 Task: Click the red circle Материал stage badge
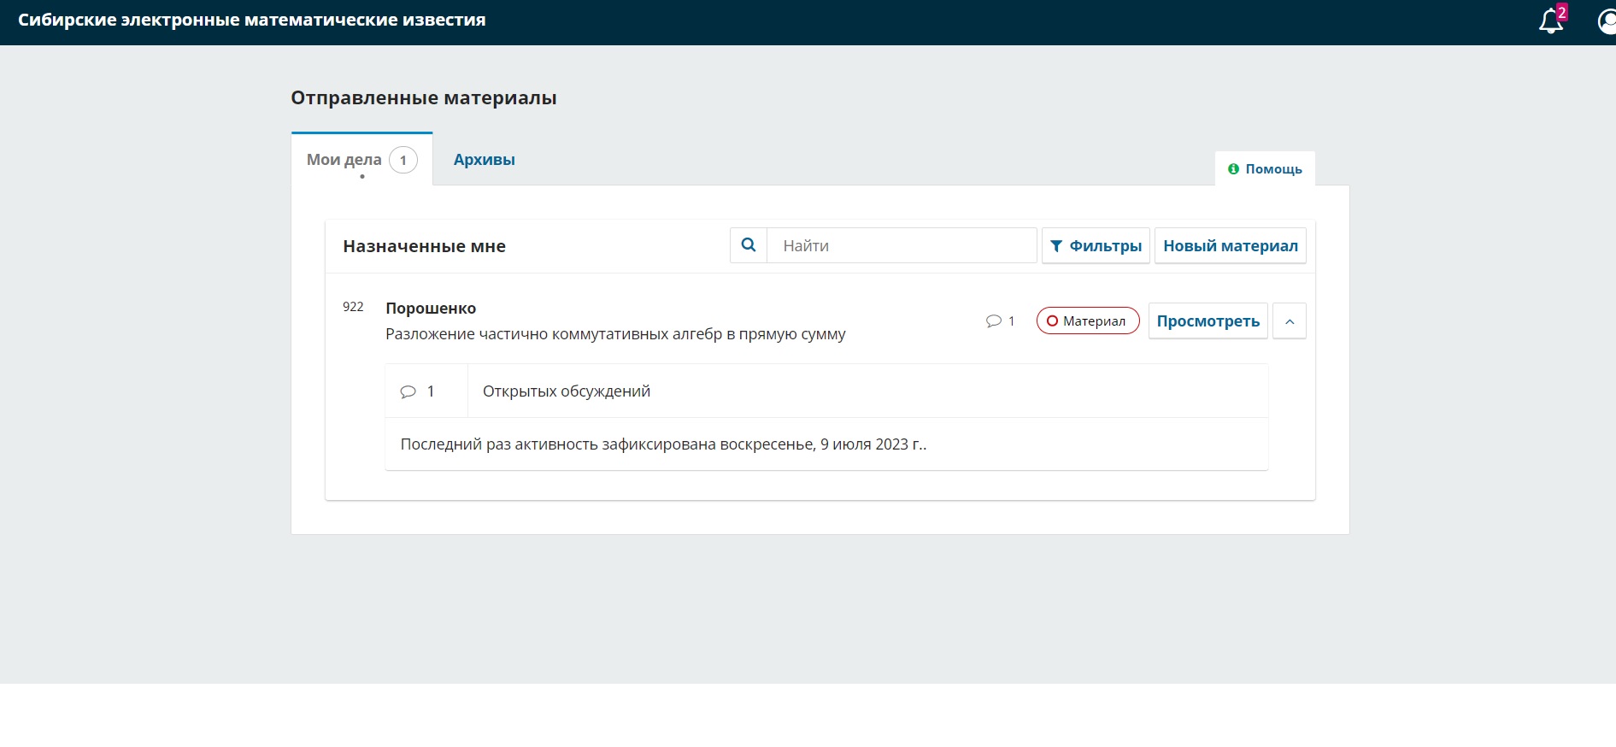[x=1087, y=321]
